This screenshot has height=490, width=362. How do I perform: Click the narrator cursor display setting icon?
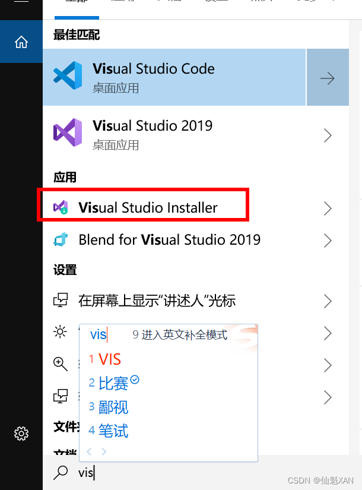pos(60,301)
